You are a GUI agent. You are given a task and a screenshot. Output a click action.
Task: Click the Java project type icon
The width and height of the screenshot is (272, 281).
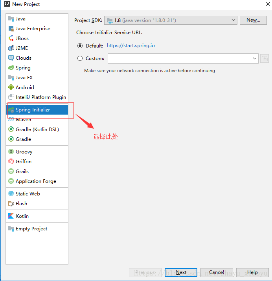(x=11, y=19)
